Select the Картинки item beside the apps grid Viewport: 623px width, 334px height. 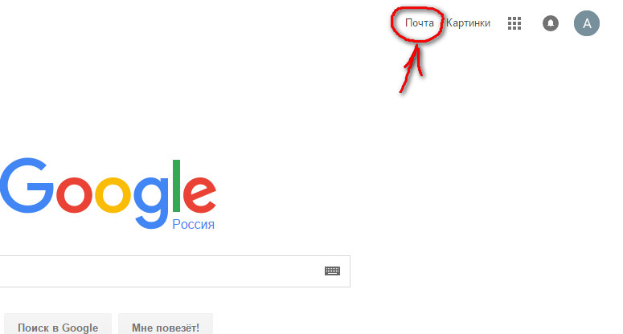coord(468,23)
